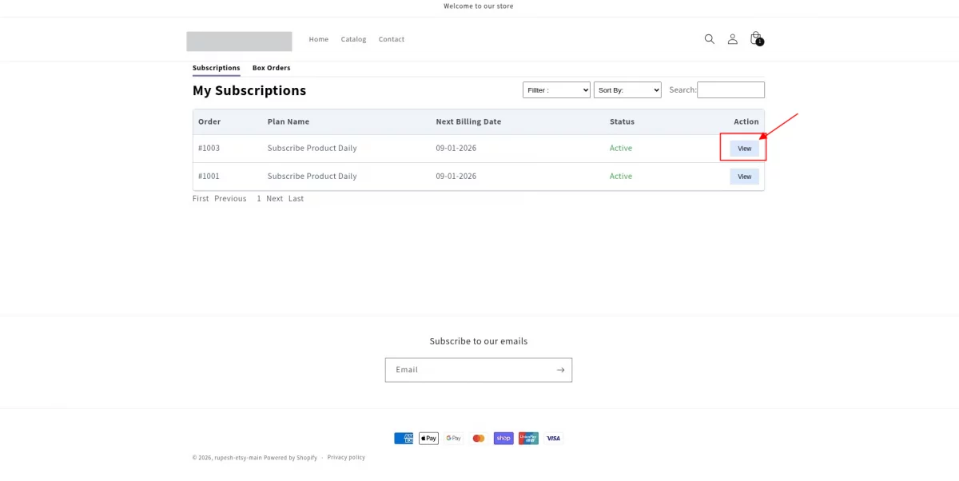Screen dimensions: 959x481
Task: Expand the Filter dropdown
Action: 556,90
